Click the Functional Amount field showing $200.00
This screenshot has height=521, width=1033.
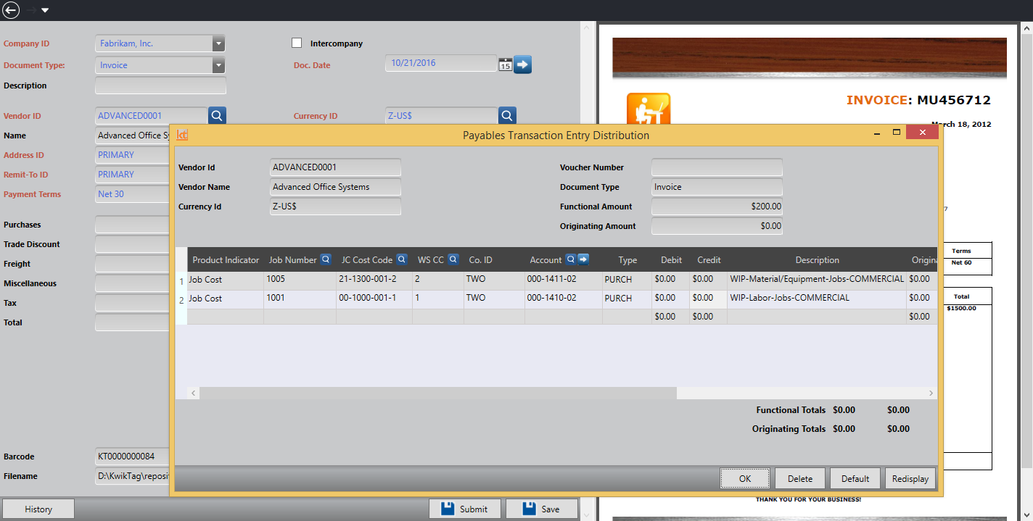coord(717,207)
